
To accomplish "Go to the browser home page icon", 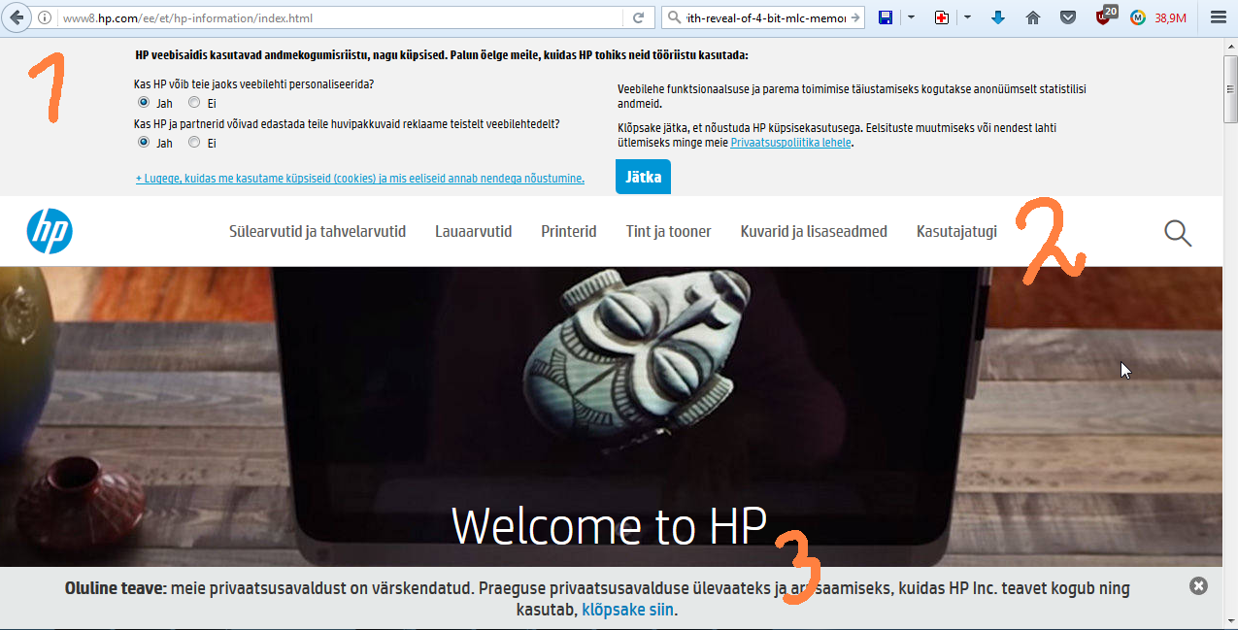I will point(1033,17).
